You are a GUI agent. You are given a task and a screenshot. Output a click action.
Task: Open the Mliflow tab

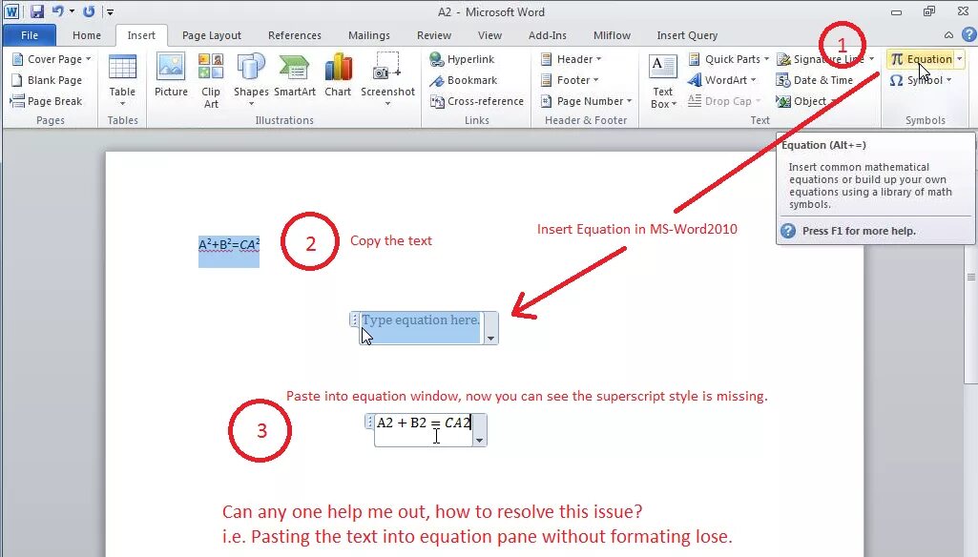(612, 35)
